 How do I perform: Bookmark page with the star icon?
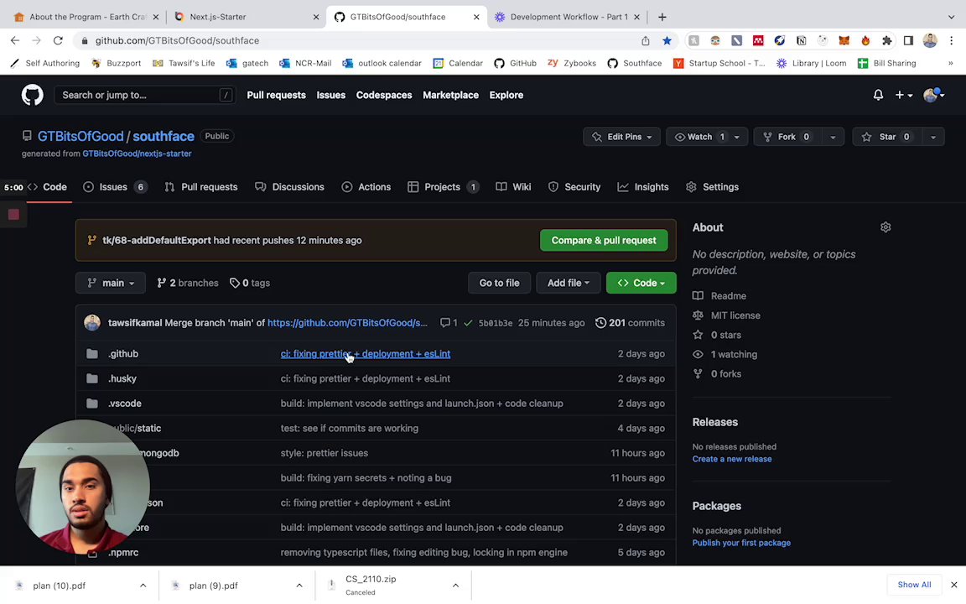pyautogui.click(x=667, y=40)
